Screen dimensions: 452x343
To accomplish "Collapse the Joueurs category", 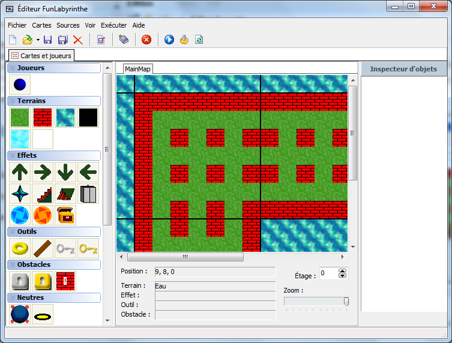I will pos(13,68).
